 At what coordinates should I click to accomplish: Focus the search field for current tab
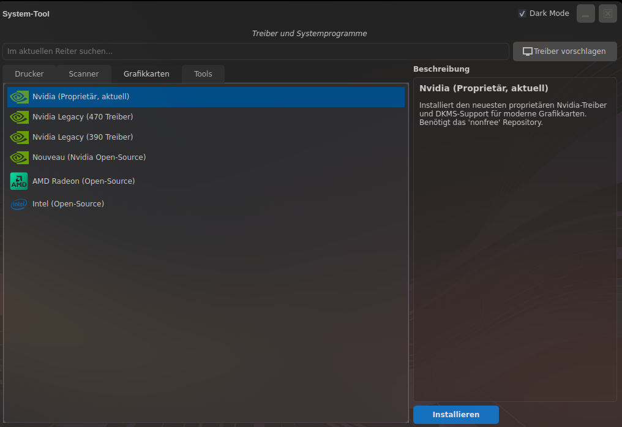255,51
